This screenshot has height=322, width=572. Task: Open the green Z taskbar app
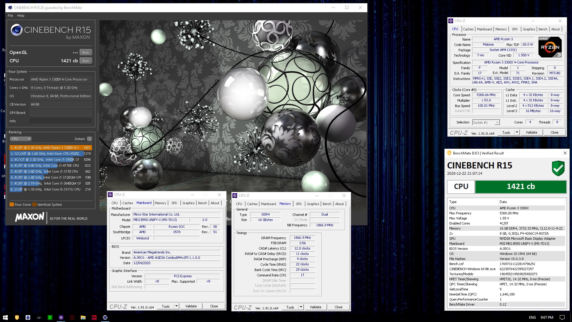click(x=50, y=318)
